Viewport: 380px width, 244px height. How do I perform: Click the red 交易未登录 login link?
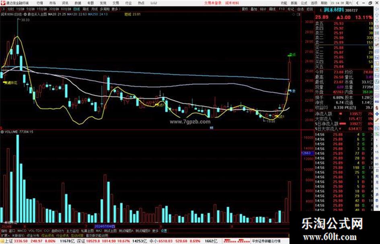[213, 3]
